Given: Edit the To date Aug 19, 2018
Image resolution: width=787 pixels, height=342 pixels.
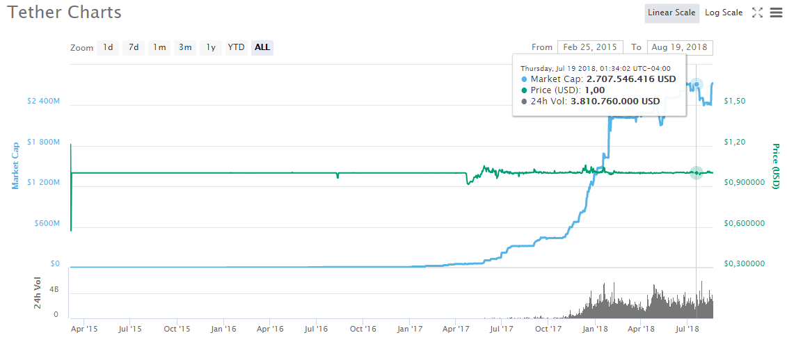Looking at the screenshot, I should click(680, 47).
